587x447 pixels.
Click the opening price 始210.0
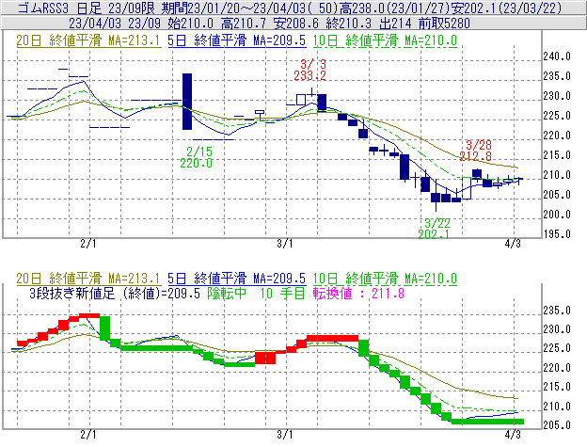tap(191, 24)
